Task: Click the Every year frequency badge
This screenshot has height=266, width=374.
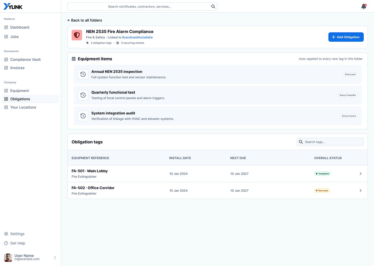Action: (x=350, y=74)
